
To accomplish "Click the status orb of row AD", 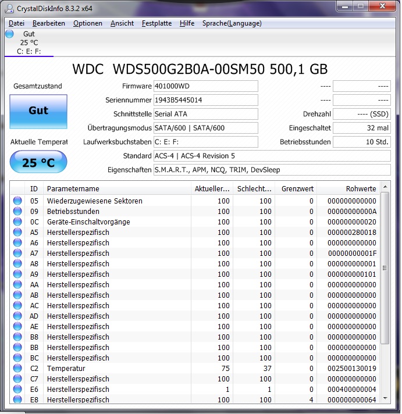I will pyautogui.click(x=17, y=316).
